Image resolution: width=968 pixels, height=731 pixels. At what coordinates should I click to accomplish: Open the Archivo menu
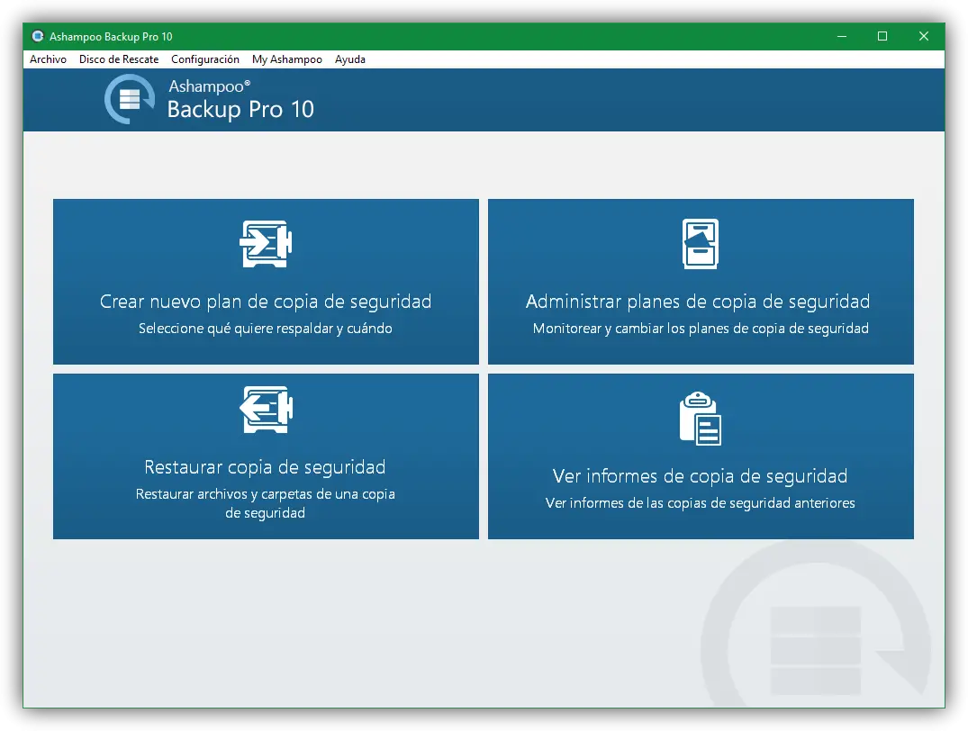coord(48,59)
